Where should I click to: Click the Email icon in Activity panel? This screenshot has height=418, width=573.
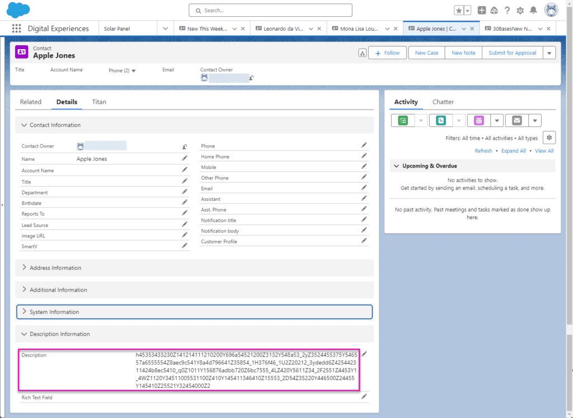click(518, 120)
